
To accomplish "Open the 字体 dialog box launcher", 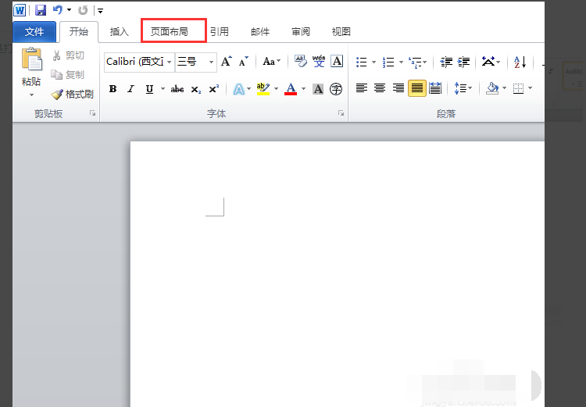I will (341, 113).
